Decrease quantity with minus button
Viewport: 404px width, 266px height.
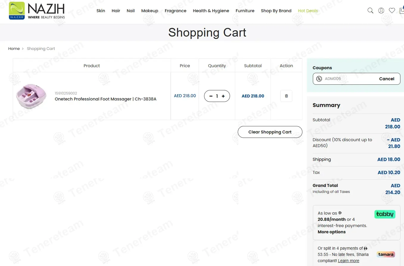pos(211,96)
